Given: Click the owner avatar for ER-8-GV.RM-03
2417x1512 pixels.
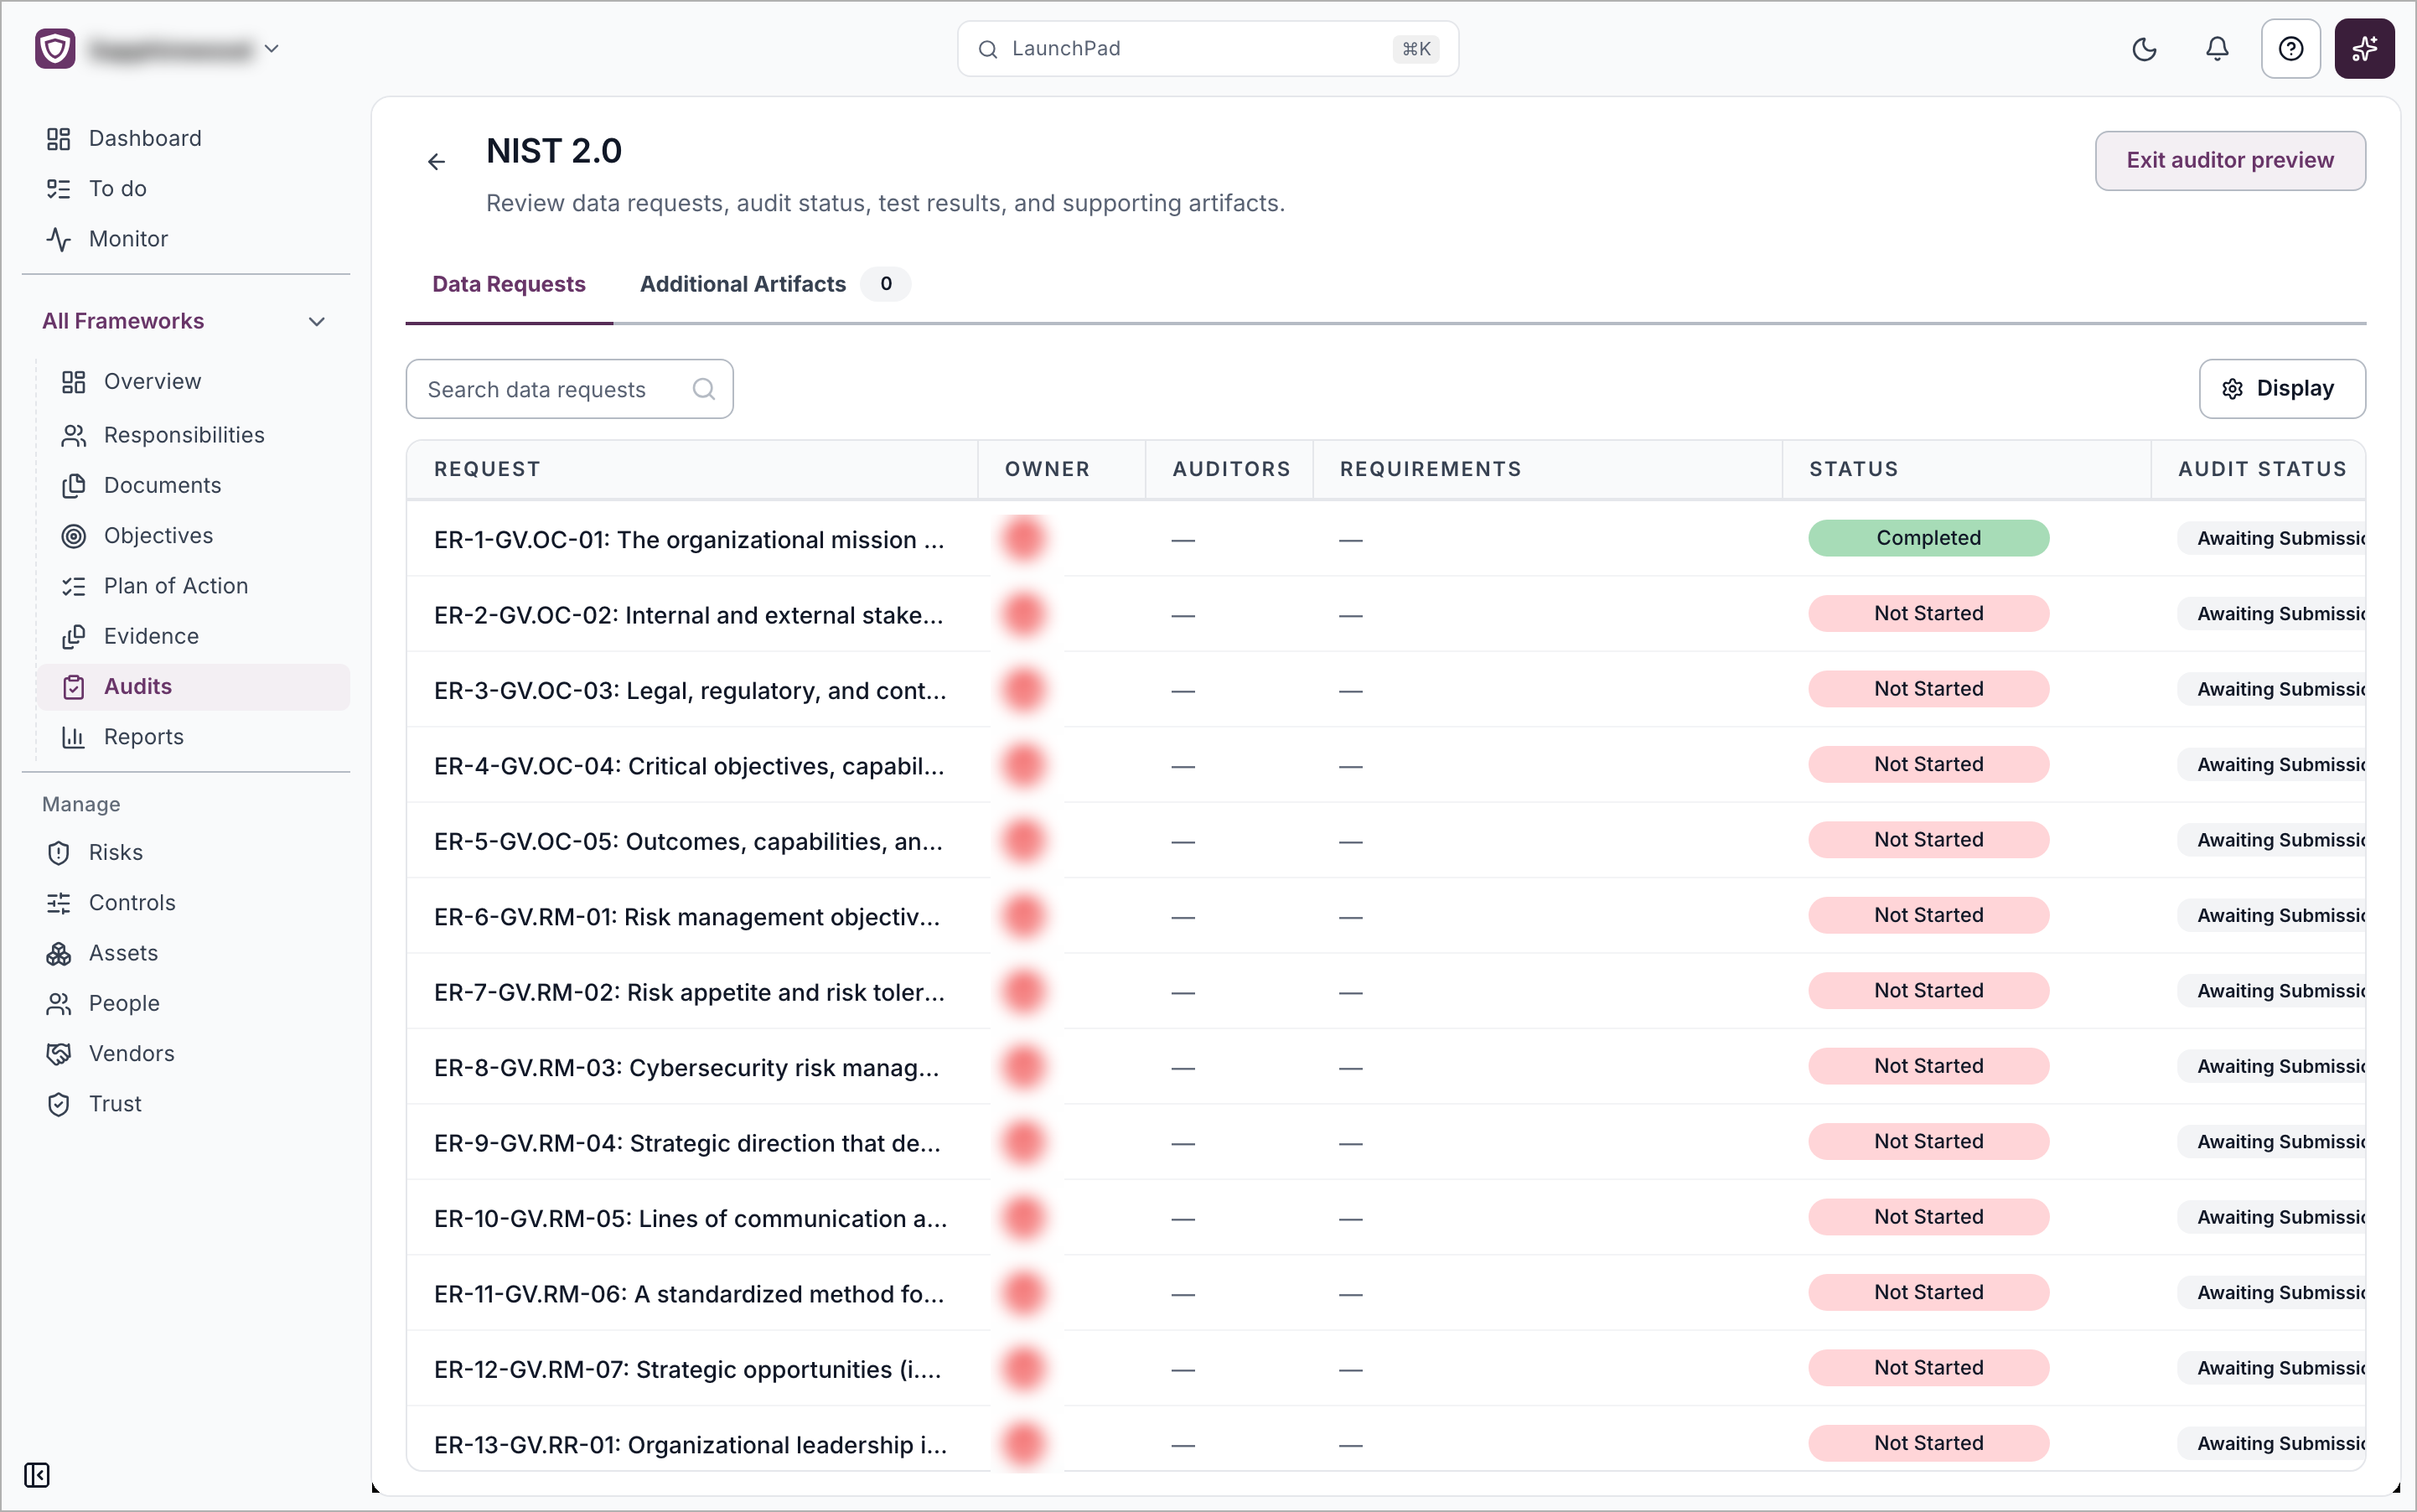Looking at the screenshot, I should tap(1023, 1067).
